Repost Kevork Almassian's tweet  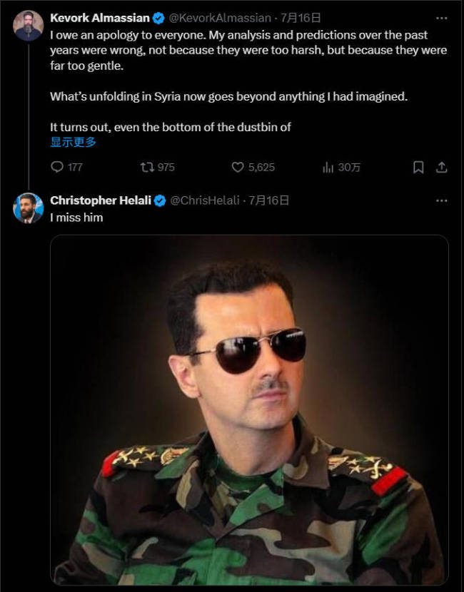[x=147, y=167]
